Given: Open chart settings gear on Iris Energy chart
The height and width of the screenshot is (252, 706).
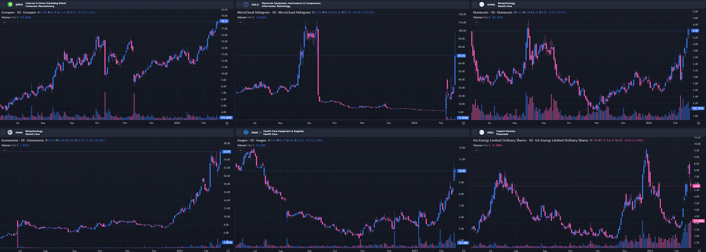Looking at the screenshot, I should tap(699, 251).
